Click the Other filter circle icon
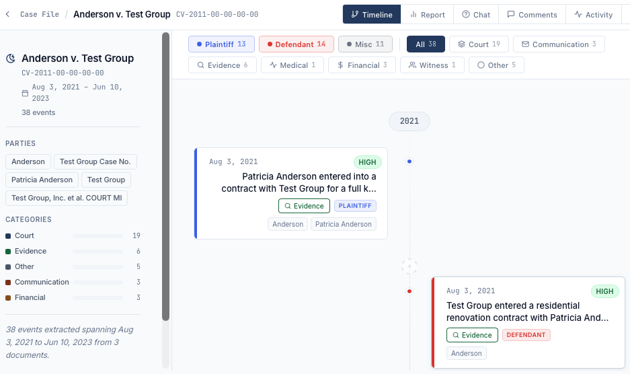630x374 pixels. pyautogui.click(x=481, y=65)
